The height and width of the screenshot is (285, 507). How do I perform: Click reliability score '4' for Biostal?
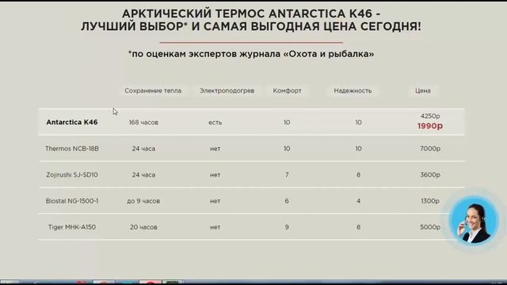[358, 201]
